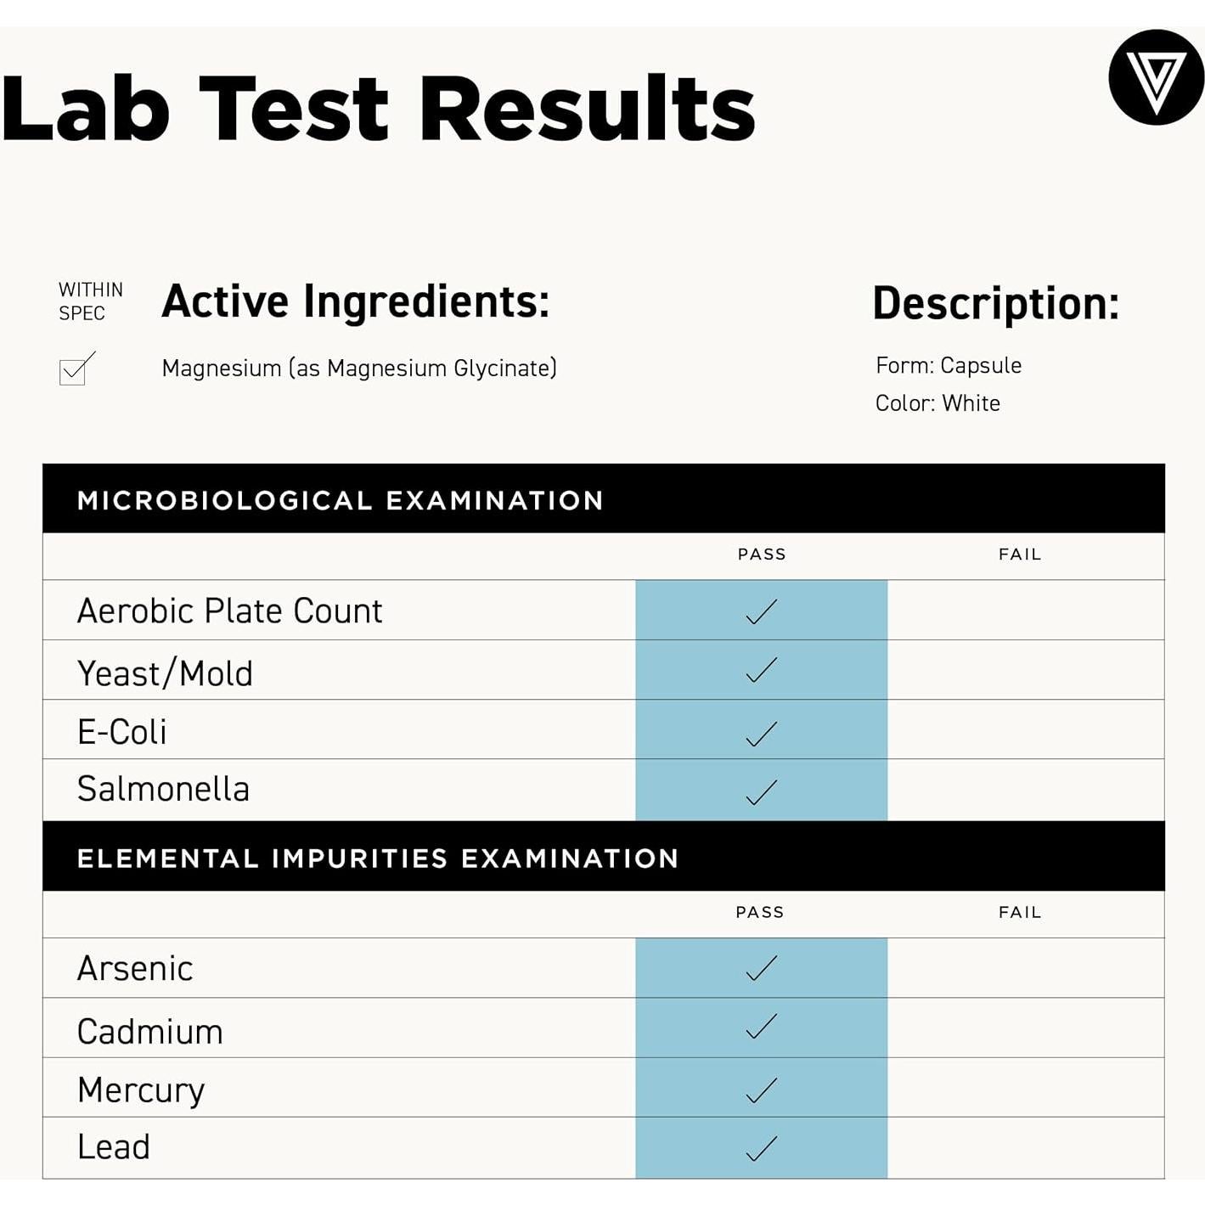Select the Microbiological Examination header bar

click(603, 499)
